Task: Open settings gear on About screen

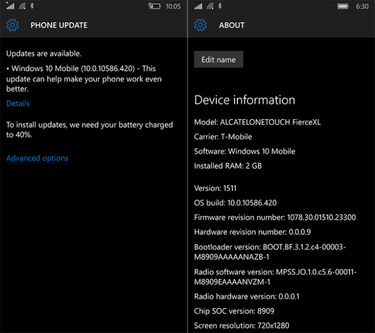Action: pos(201,25)
